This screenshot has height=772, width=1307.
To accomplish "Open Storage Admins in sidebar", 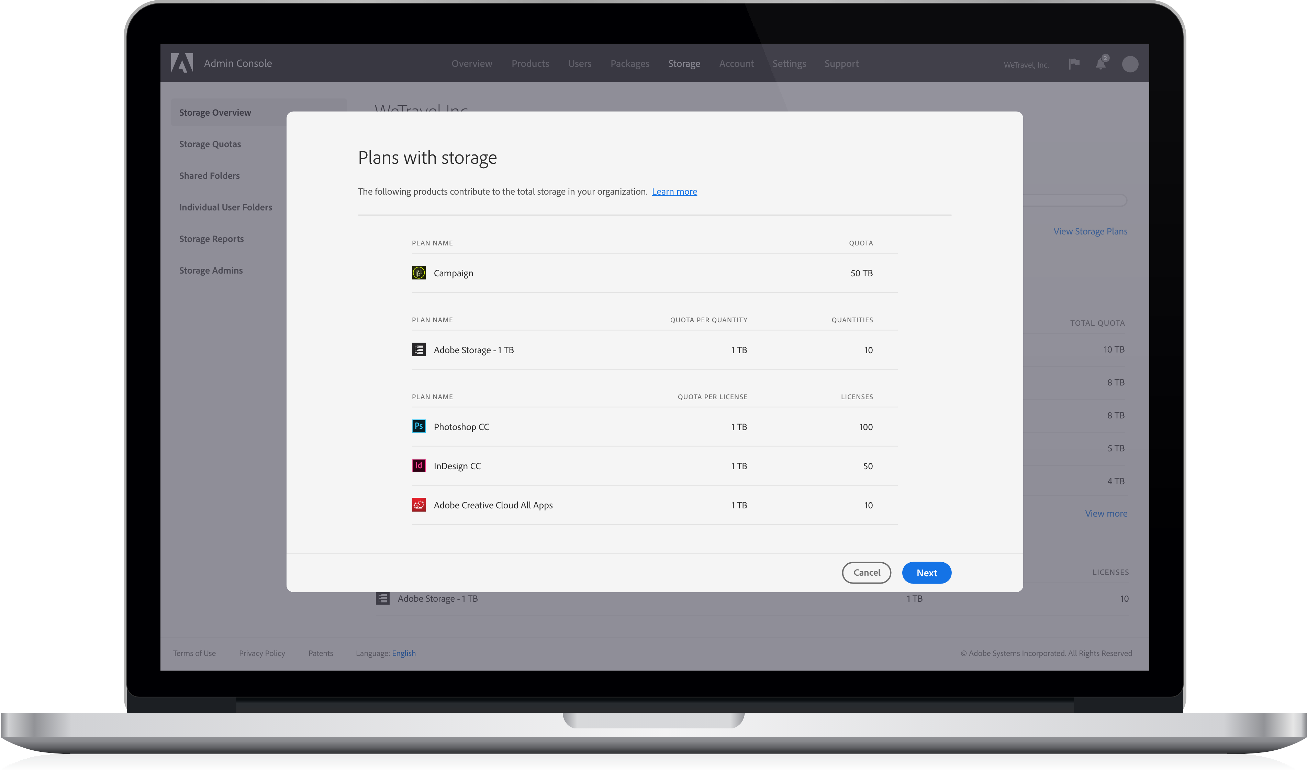I will (x=211, y=270).
